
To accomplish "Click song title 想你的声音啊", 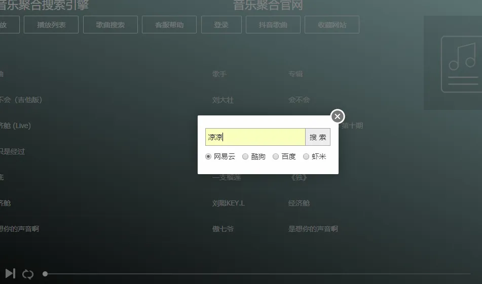I will click(x=19, y=229).
